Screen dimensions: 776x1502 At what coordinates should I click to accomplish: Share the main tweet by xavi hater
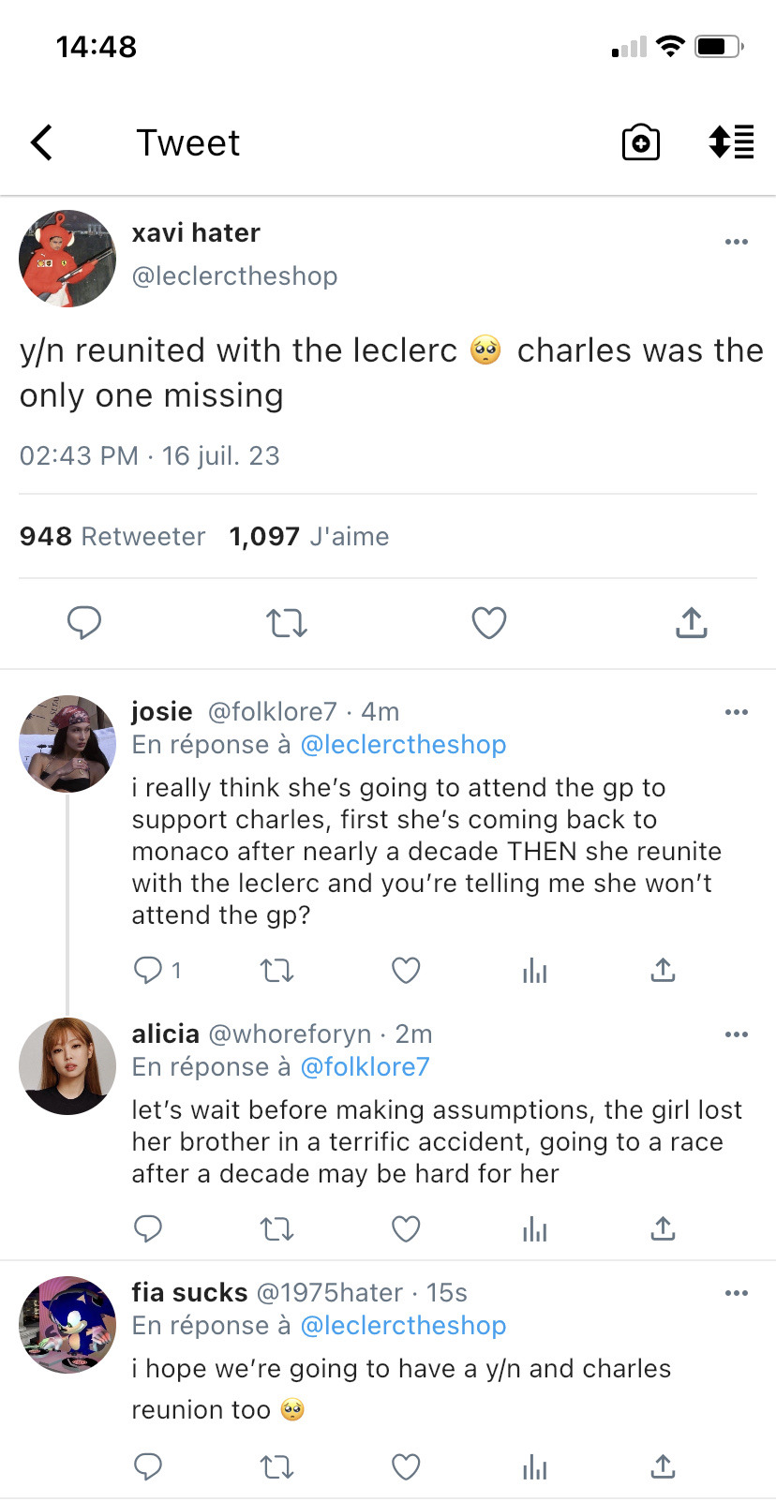(691, 622)
